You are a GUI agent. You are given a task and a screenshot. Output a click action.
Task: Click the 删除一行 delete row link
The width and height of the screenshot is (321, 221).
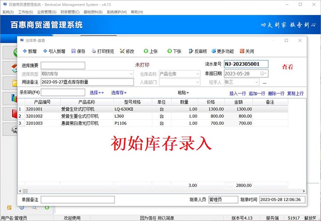(x=276, y=93)
